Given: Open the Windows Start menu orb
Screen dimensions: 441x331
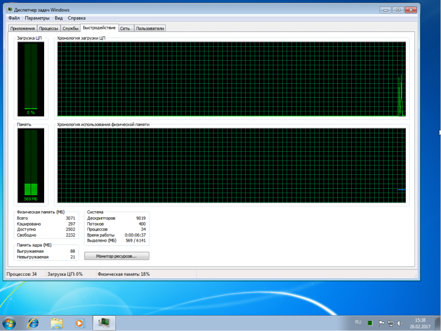Looking at the screenshot, I should [9, 323].
